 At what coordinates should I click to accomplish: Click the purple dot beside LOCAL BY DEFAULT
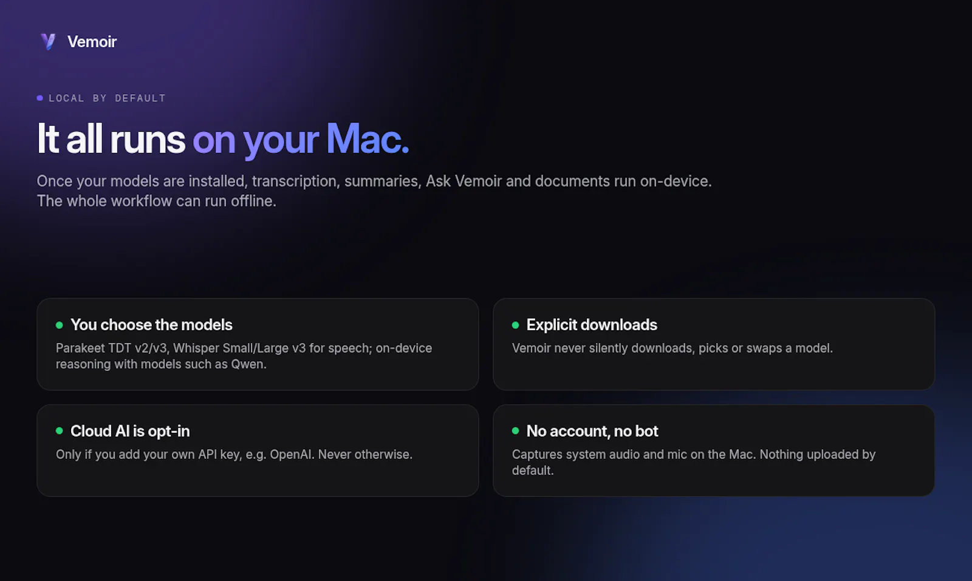coord(39,98)
